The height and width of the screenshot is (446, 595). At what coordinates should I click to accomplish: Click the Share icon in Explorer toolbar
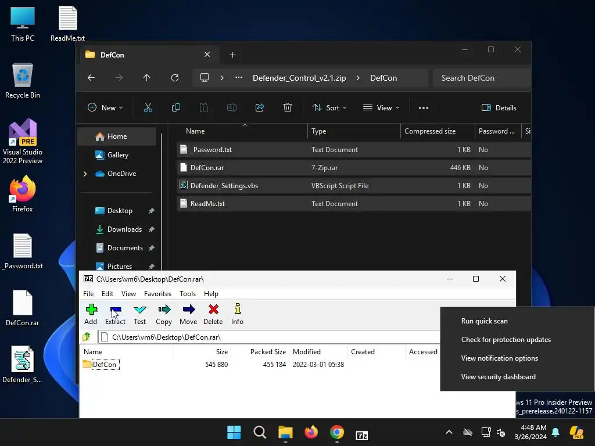pyautogui.click(x=260, y=107)
